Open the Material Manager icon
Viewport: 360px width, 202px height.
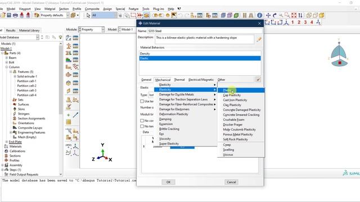pyautogui.click(x=75, y=38)
